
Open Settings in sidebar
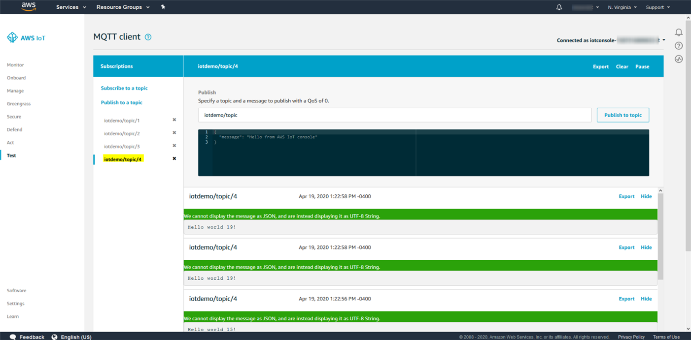coord(15,304)
